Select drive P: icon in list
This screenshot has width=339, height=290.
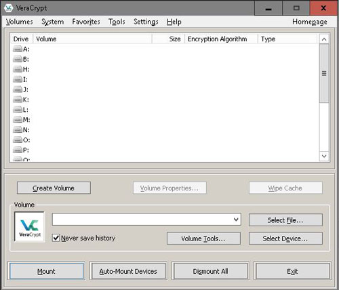(18, 150)
